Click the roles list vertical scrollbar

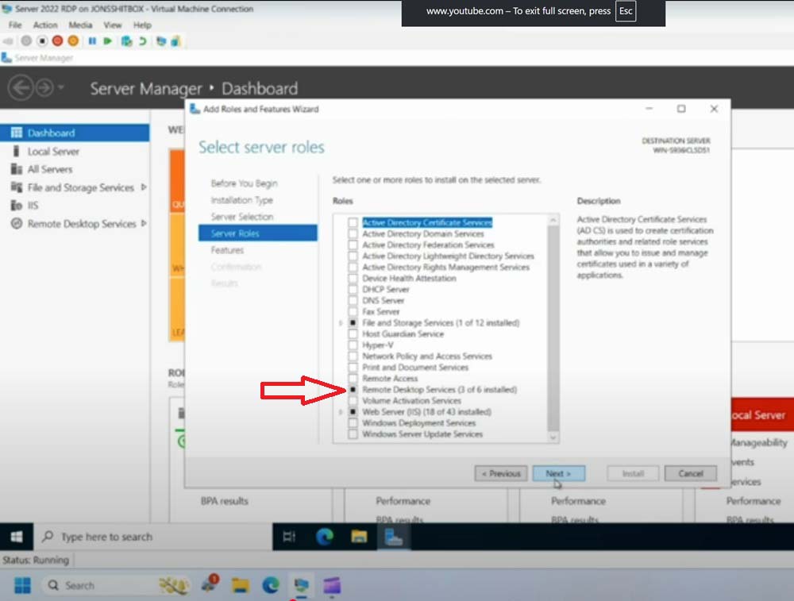click(x=553, y=318)
